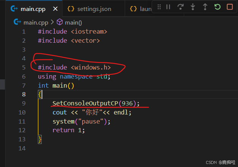
Task: Click main.cpp in the breadcrumb
Action: (36, 23)
